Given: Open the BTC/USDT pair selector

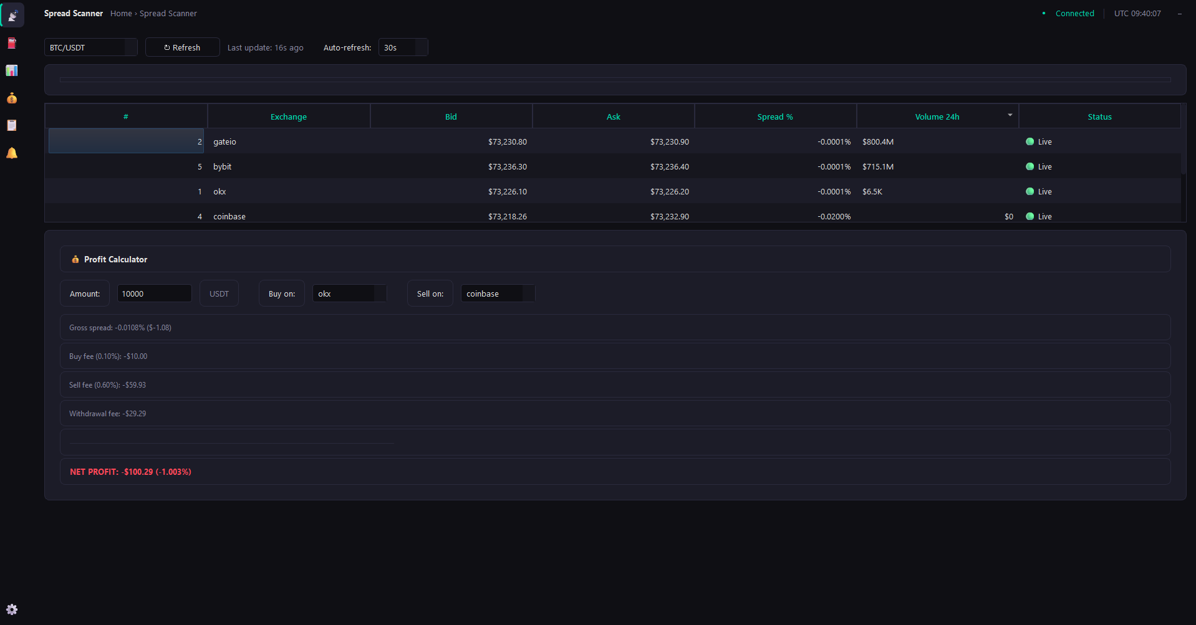Looking at the screenshot, I should pos(90,47).
